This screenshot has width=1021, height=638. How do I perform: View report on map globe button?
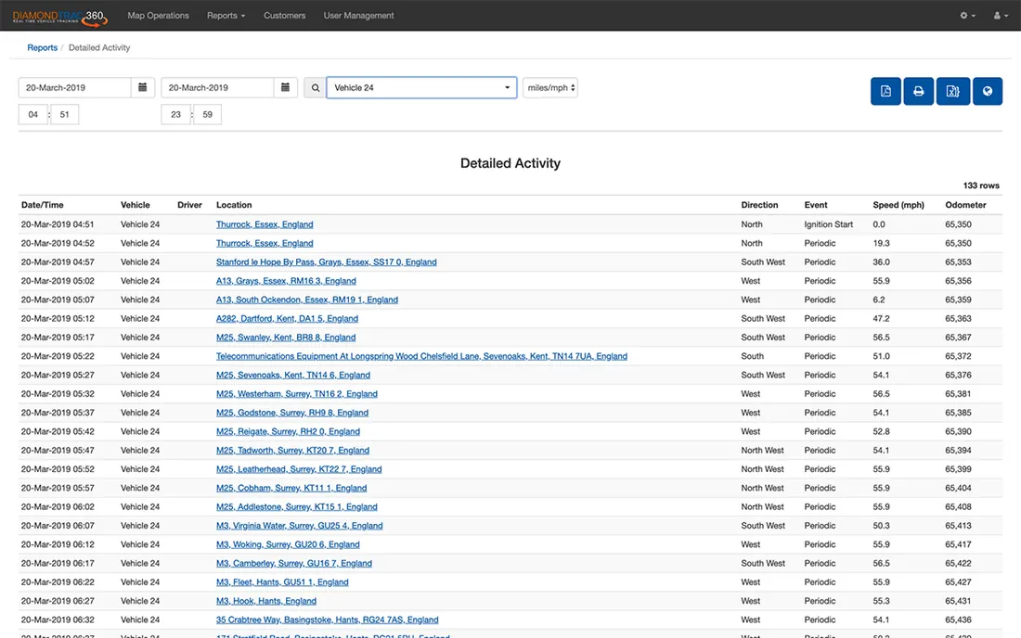[x=988, y=91]
